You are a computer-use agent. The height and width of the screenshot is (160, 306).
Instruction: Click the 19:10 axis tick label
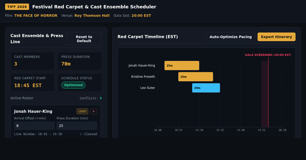(199, 130)
